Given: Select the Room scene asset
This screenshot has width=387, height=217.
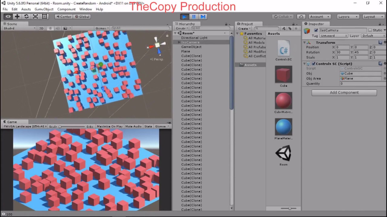Looking at the screenshot, I should (x=284, y=155).
